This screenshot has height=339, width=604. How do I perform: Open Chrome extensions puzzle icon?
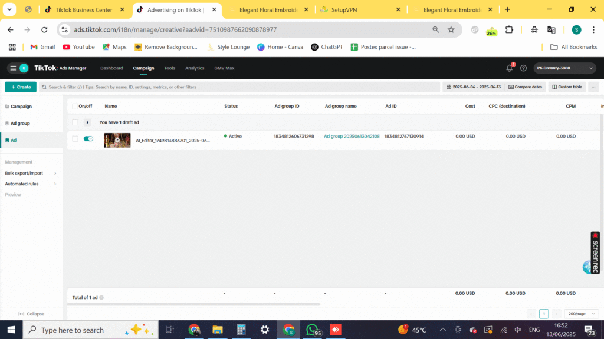(510, 29)
